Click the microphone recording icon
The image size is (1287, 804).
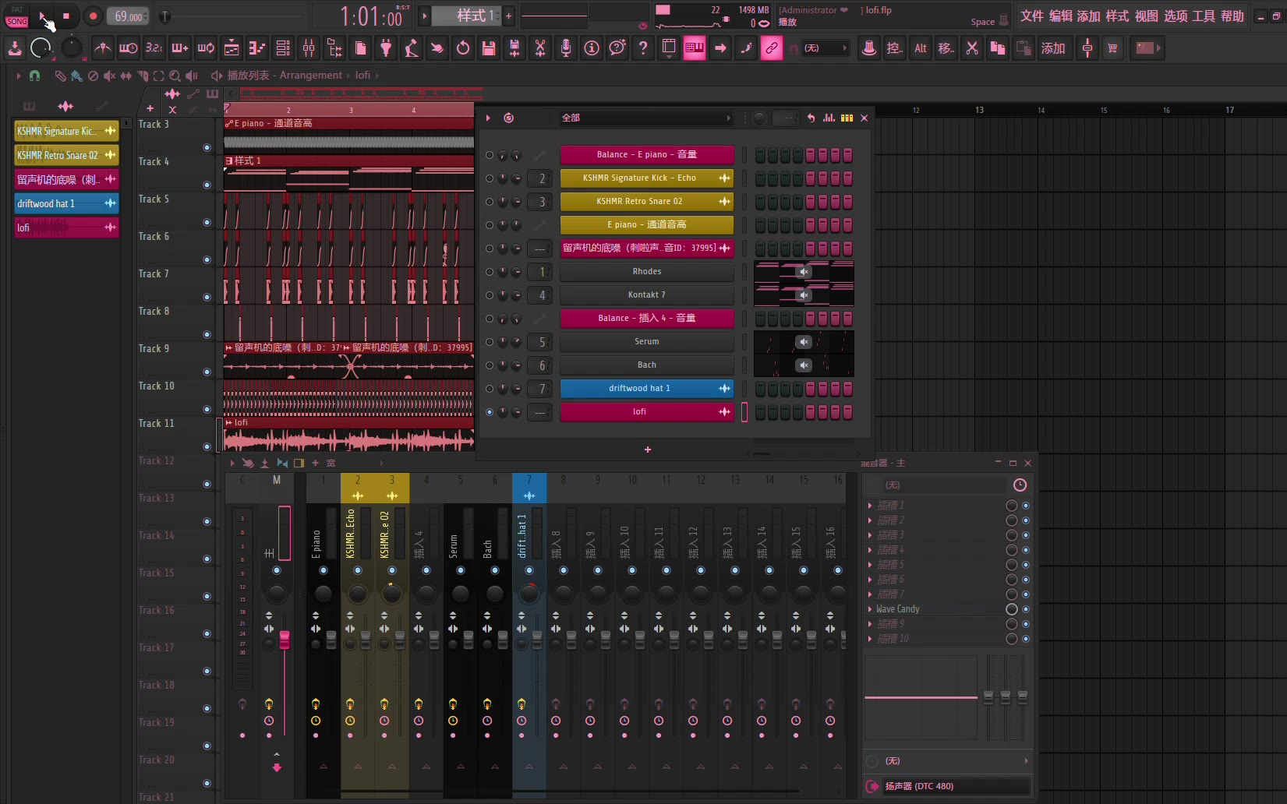(x=566, y=48)
